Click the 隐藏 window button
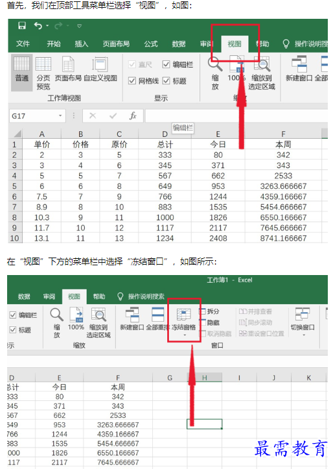 click(x=209, y=322)
